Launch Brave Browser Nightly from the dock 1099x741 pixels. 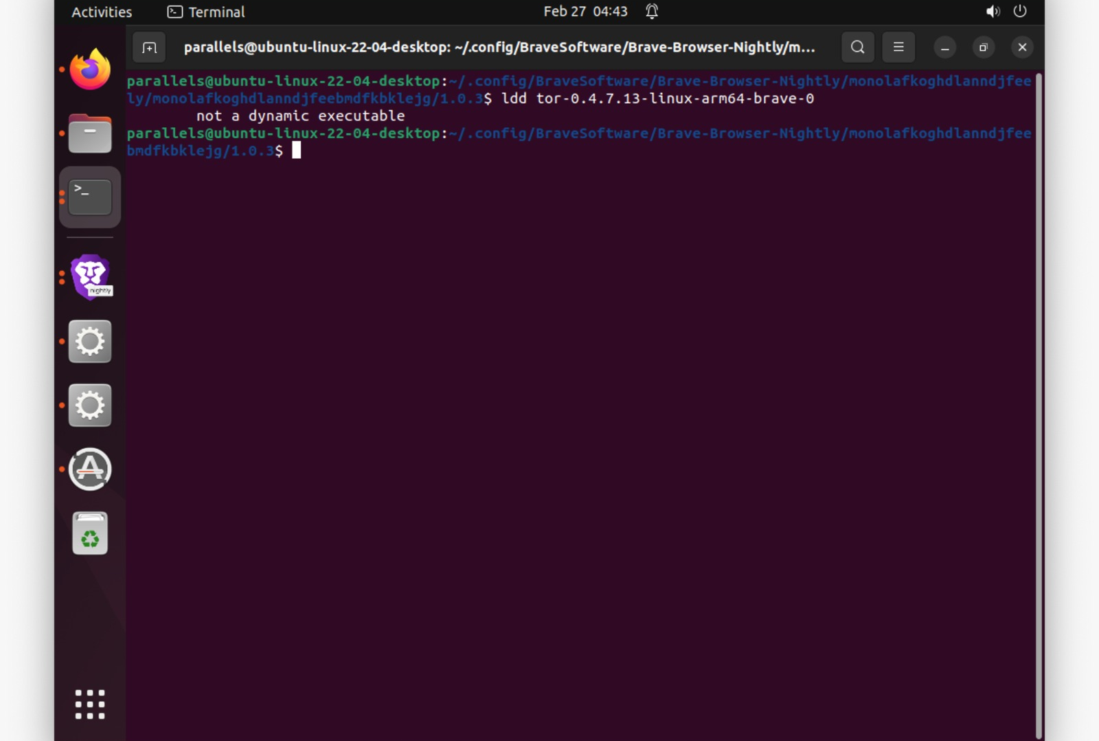pos(89,276)
